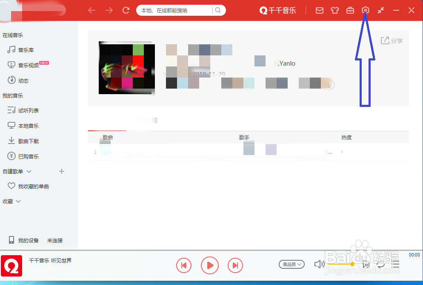Collapse the 自建歌单 section chevron
The width and height of the screenshot is (423, 285).
tap(29, 172)
